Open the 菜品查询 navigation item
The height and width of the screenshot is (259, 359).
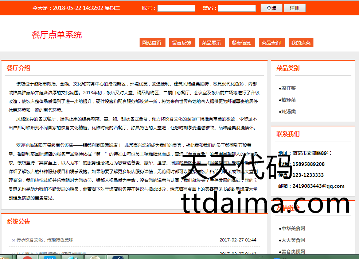coord(271,43)
